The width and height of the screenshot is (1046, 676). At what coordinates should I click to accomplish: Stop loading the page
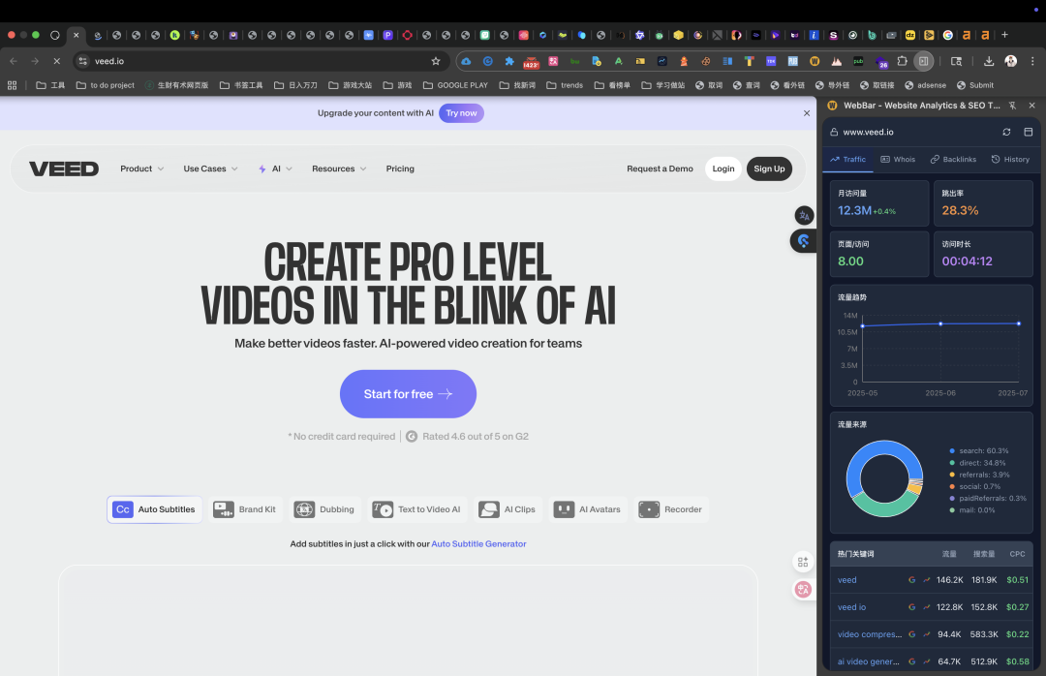[x=57, y=61]
